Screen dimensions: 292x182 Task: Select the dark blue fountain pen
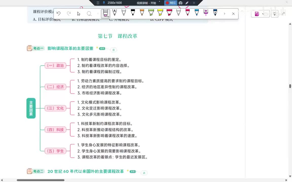(215, 12)
